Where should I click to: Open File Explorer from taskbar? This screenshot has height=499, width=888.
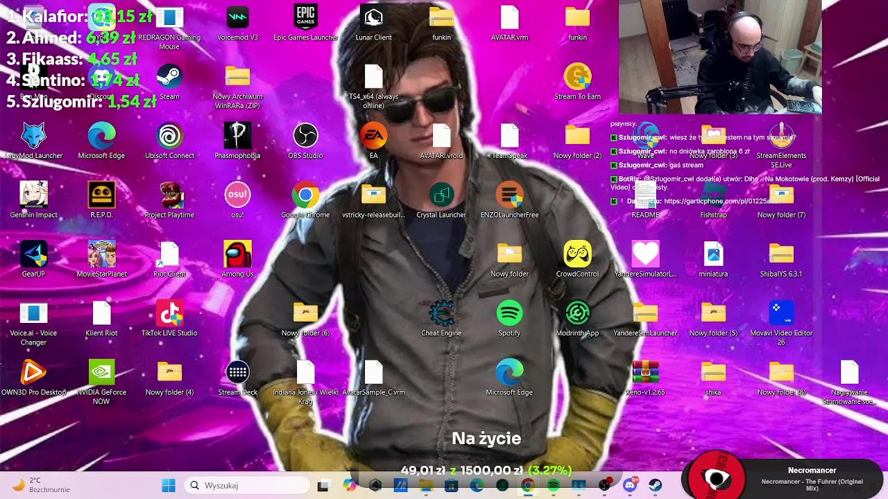(x=425, y=485)
